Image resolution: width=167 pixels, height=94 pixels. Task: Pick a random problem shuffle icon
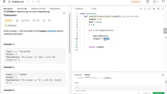click(38, 2)
